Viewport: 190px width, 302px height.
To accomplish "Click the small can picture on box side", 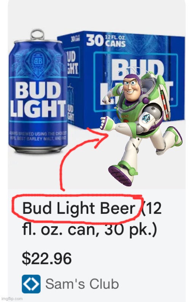I will (71, 103).
